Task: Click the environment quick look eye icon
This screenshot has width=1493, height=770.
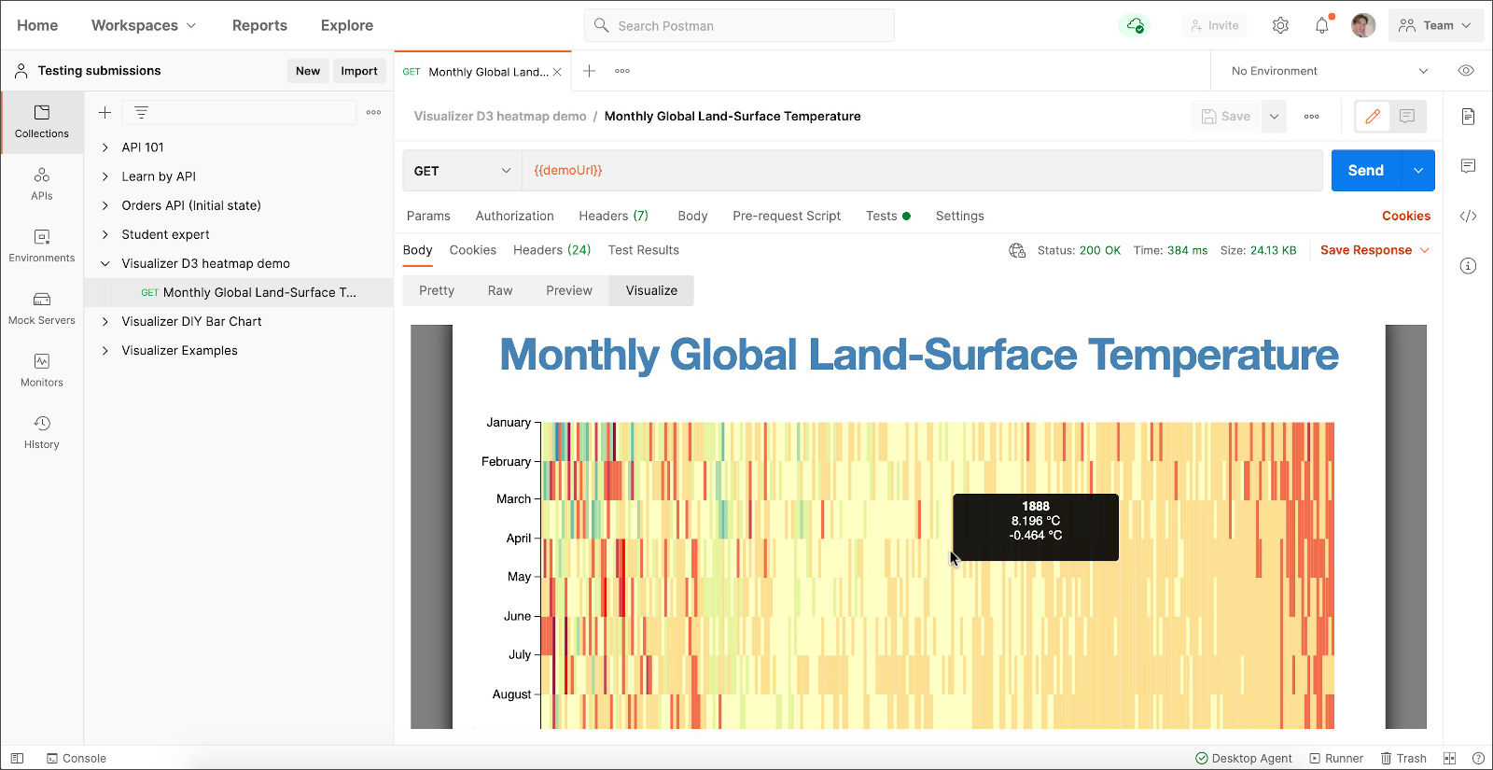Action: 1466,71
